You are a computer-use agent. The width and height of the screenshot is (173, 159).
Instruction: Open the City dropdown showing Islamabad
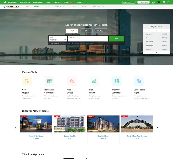pyautogui.click(x=58, y=39)
